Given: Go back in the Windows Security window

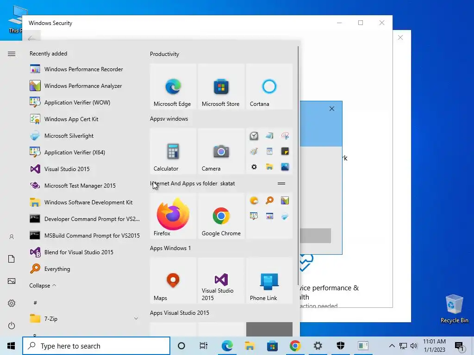Looking at the screenshot, I should (31, 38).
